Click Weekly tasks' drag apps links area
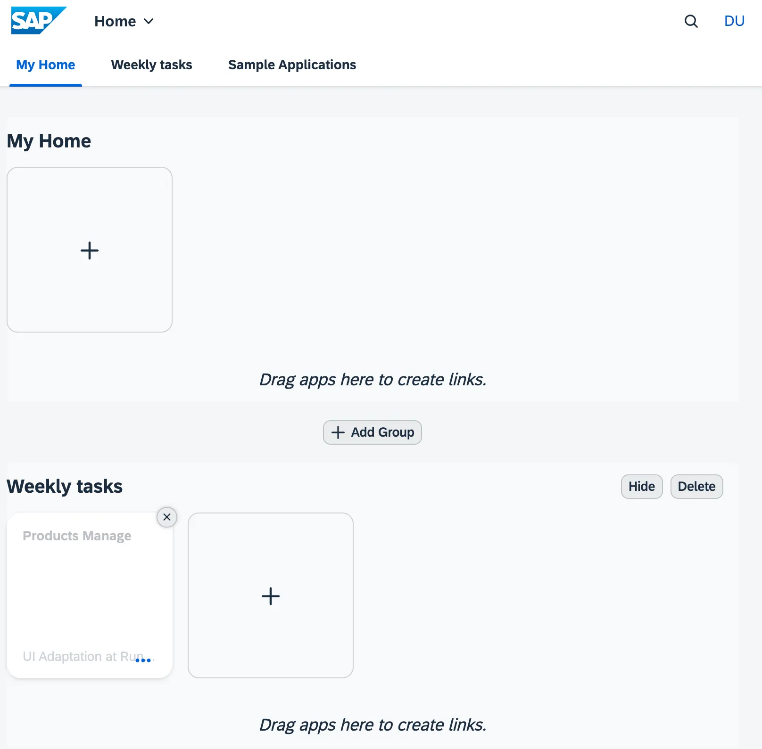The height and width of the screenshot is (749, 762). [373, 725]
